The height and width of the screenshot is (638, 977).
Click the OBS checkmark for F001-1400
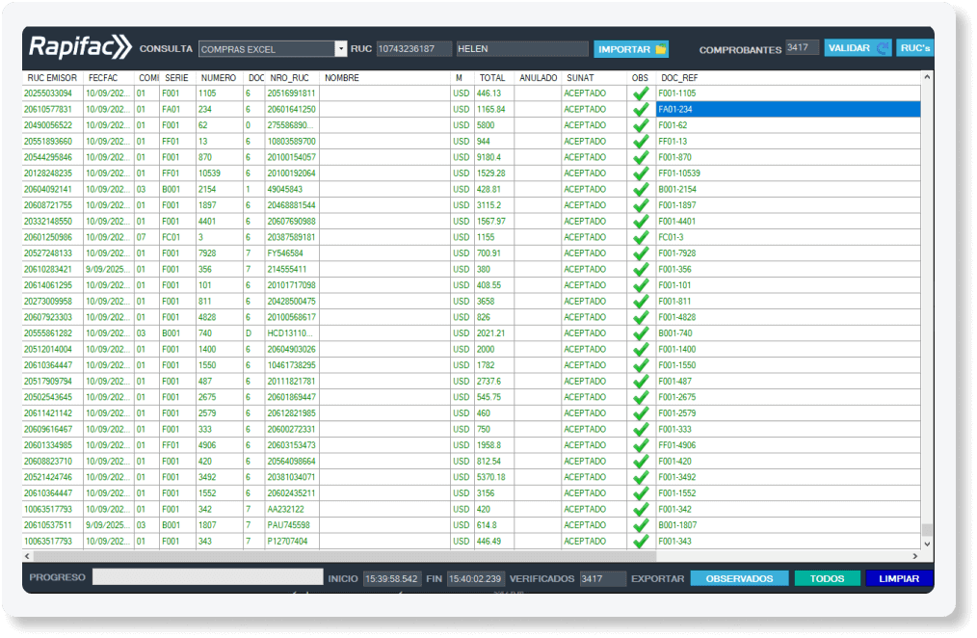pyautogui.click(x=641, y=349)
